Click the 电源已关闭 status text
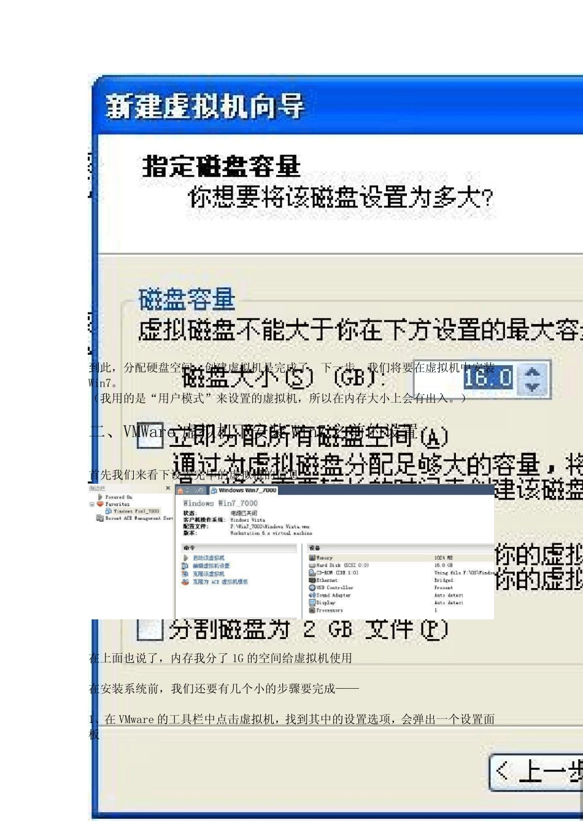Screen dimensions: 583x825 tap(244, 513)
